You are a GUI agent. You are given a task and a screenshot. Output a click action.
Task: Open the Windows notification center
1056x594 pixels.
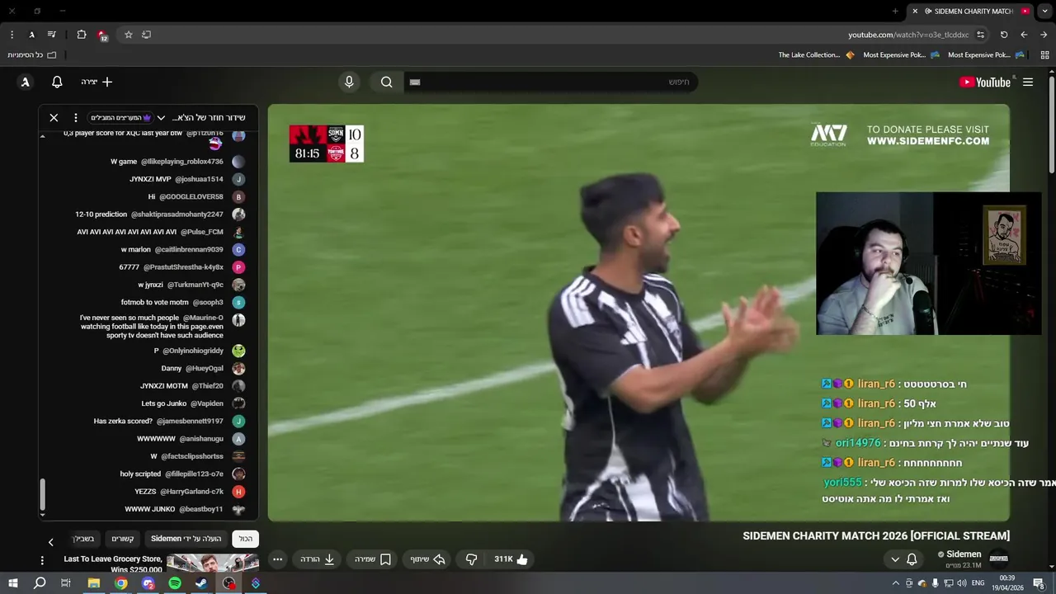(1039, 583)
